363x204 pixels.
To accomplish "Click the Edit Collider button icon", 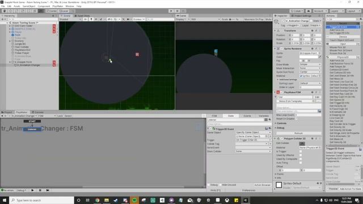I will 302,143.
